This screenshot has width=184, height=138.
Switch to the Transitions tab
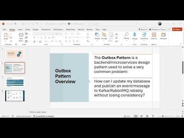pyautogui.click(x=46, y=30)
